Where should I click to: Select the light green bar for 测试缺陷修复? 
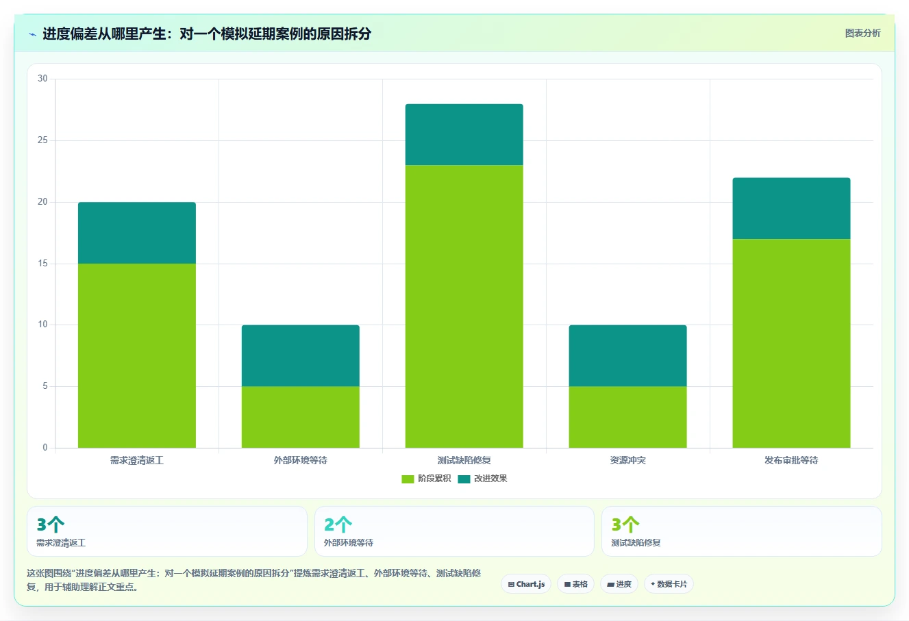pos(464,306)
